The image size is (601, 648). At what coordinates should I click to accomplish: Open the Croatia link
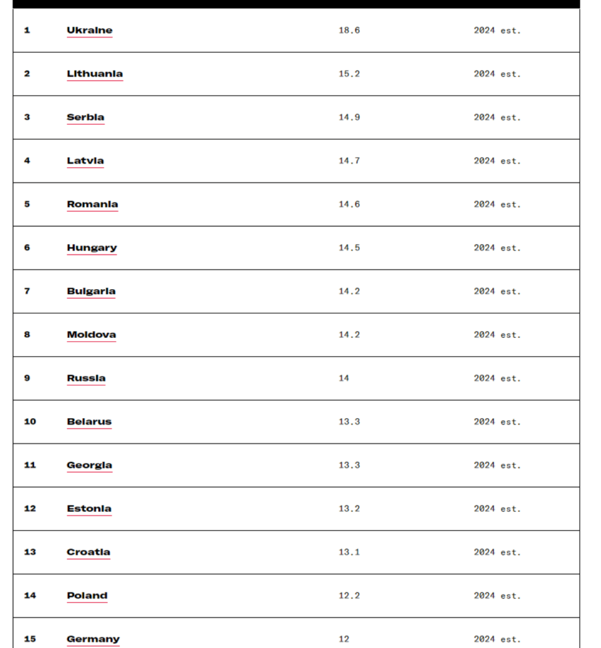click(x=89, y=552)
